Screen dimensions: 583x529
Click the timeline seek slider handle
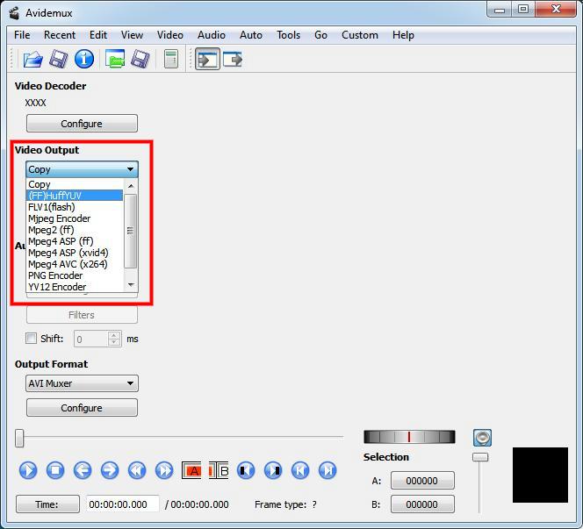19,438
